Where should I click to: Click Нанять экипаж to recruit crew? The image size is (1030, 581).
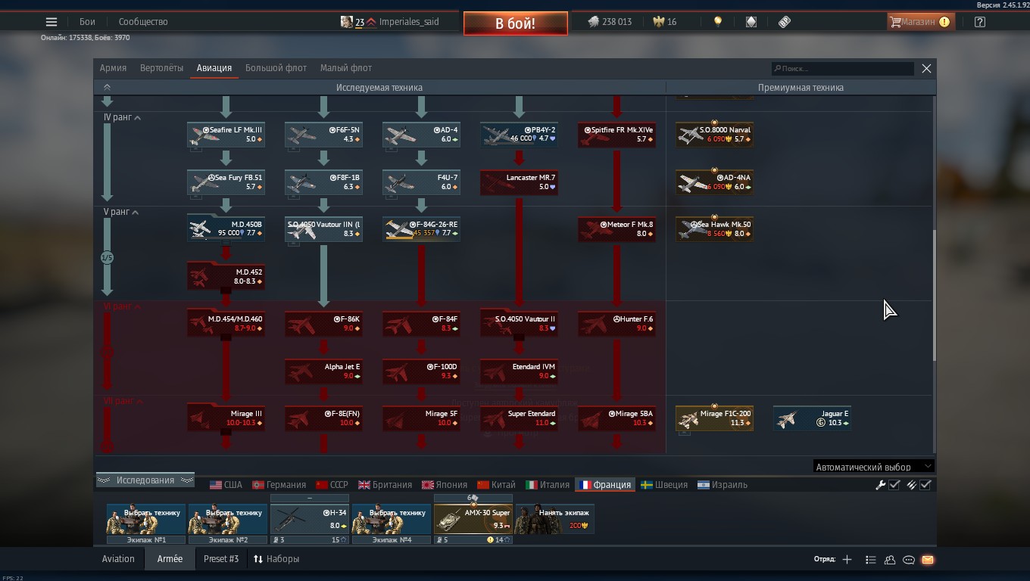555,519
